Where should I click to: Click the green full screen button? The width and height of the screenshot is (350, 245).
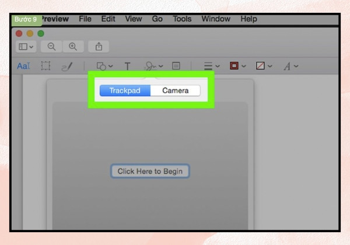click(x=41, y=33)
